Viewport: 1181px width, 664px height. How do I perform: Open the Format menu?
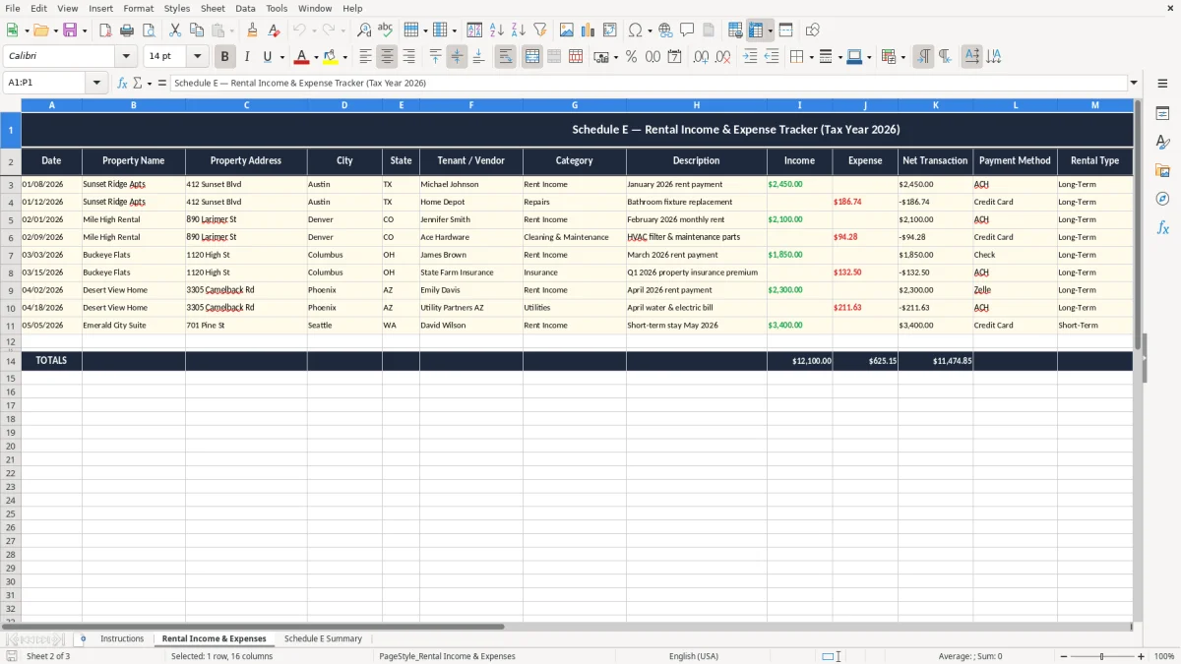click(138, 8)
